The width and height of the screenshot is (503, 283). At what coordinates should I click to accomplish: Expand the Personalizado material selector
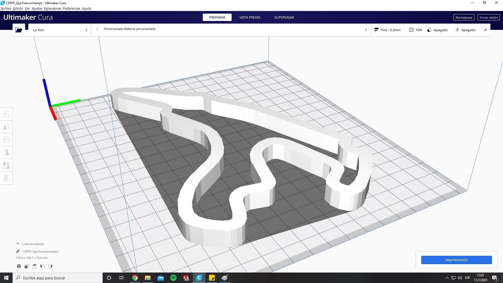click(x=231, y=30)
